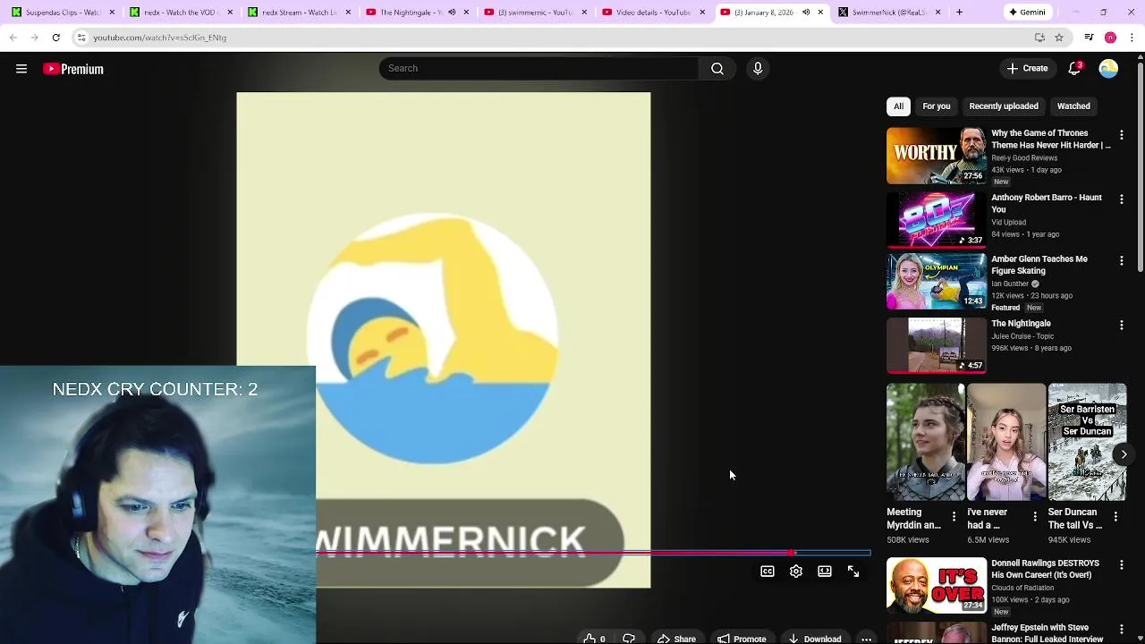Screen dimensions: 1145x644
Task: Click the Share button
Action: [676, 638]
